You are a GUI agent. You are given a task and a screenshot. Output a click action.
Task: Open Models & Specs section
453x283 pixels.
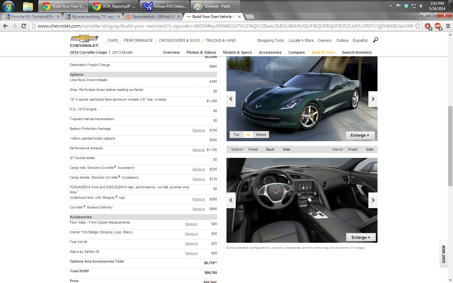[238, 53]
